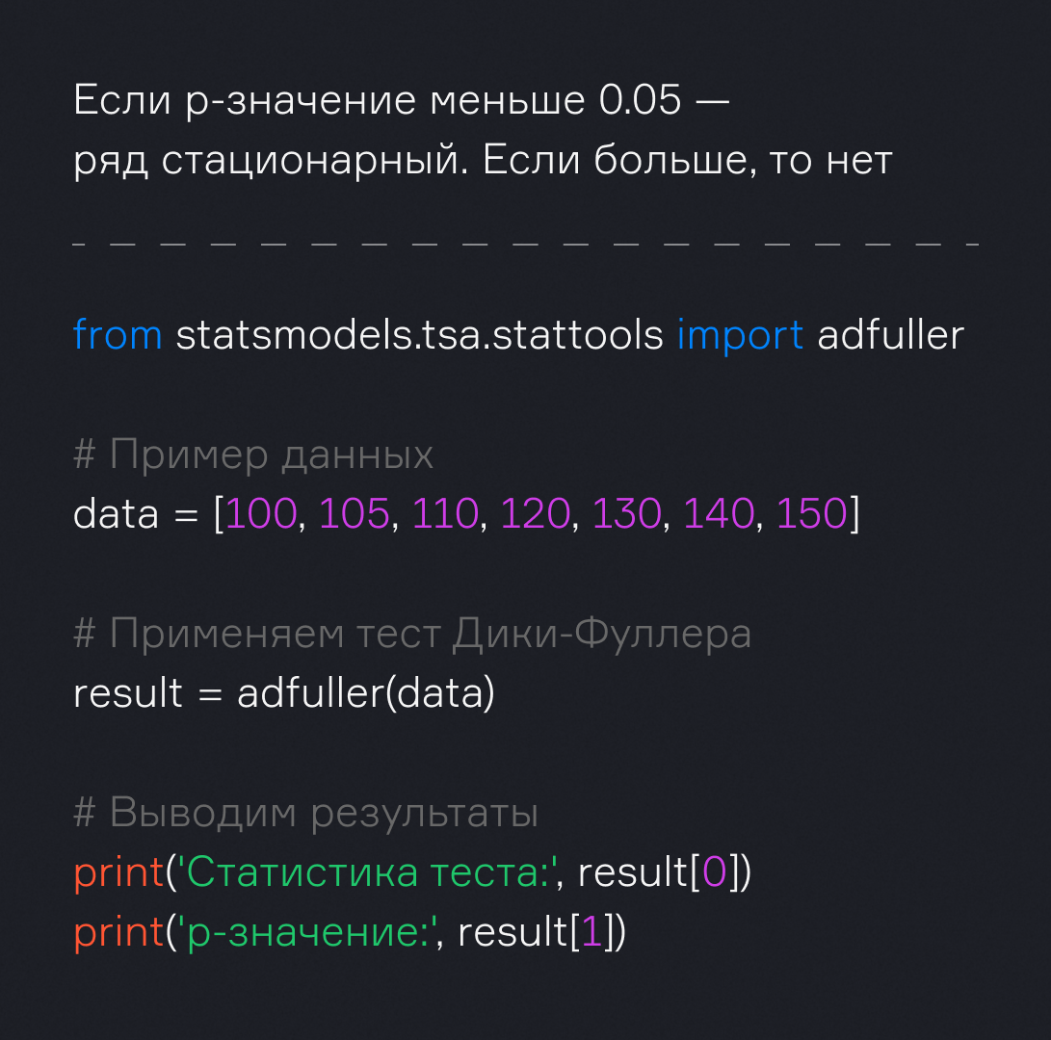Viewport: 1051px width, 1040px height.
Task: Click the number 100 in the data list
Action: pos(261,514)
